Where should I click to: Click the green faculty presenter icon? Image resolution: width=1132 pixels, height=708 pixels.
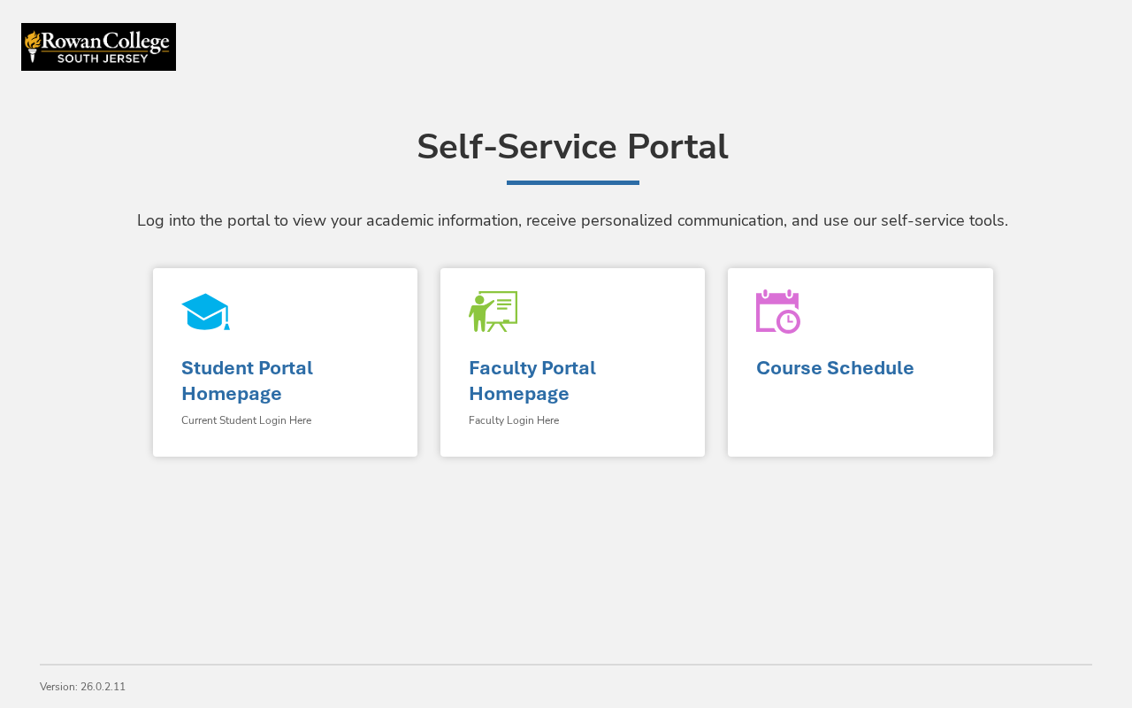[493, 312]
